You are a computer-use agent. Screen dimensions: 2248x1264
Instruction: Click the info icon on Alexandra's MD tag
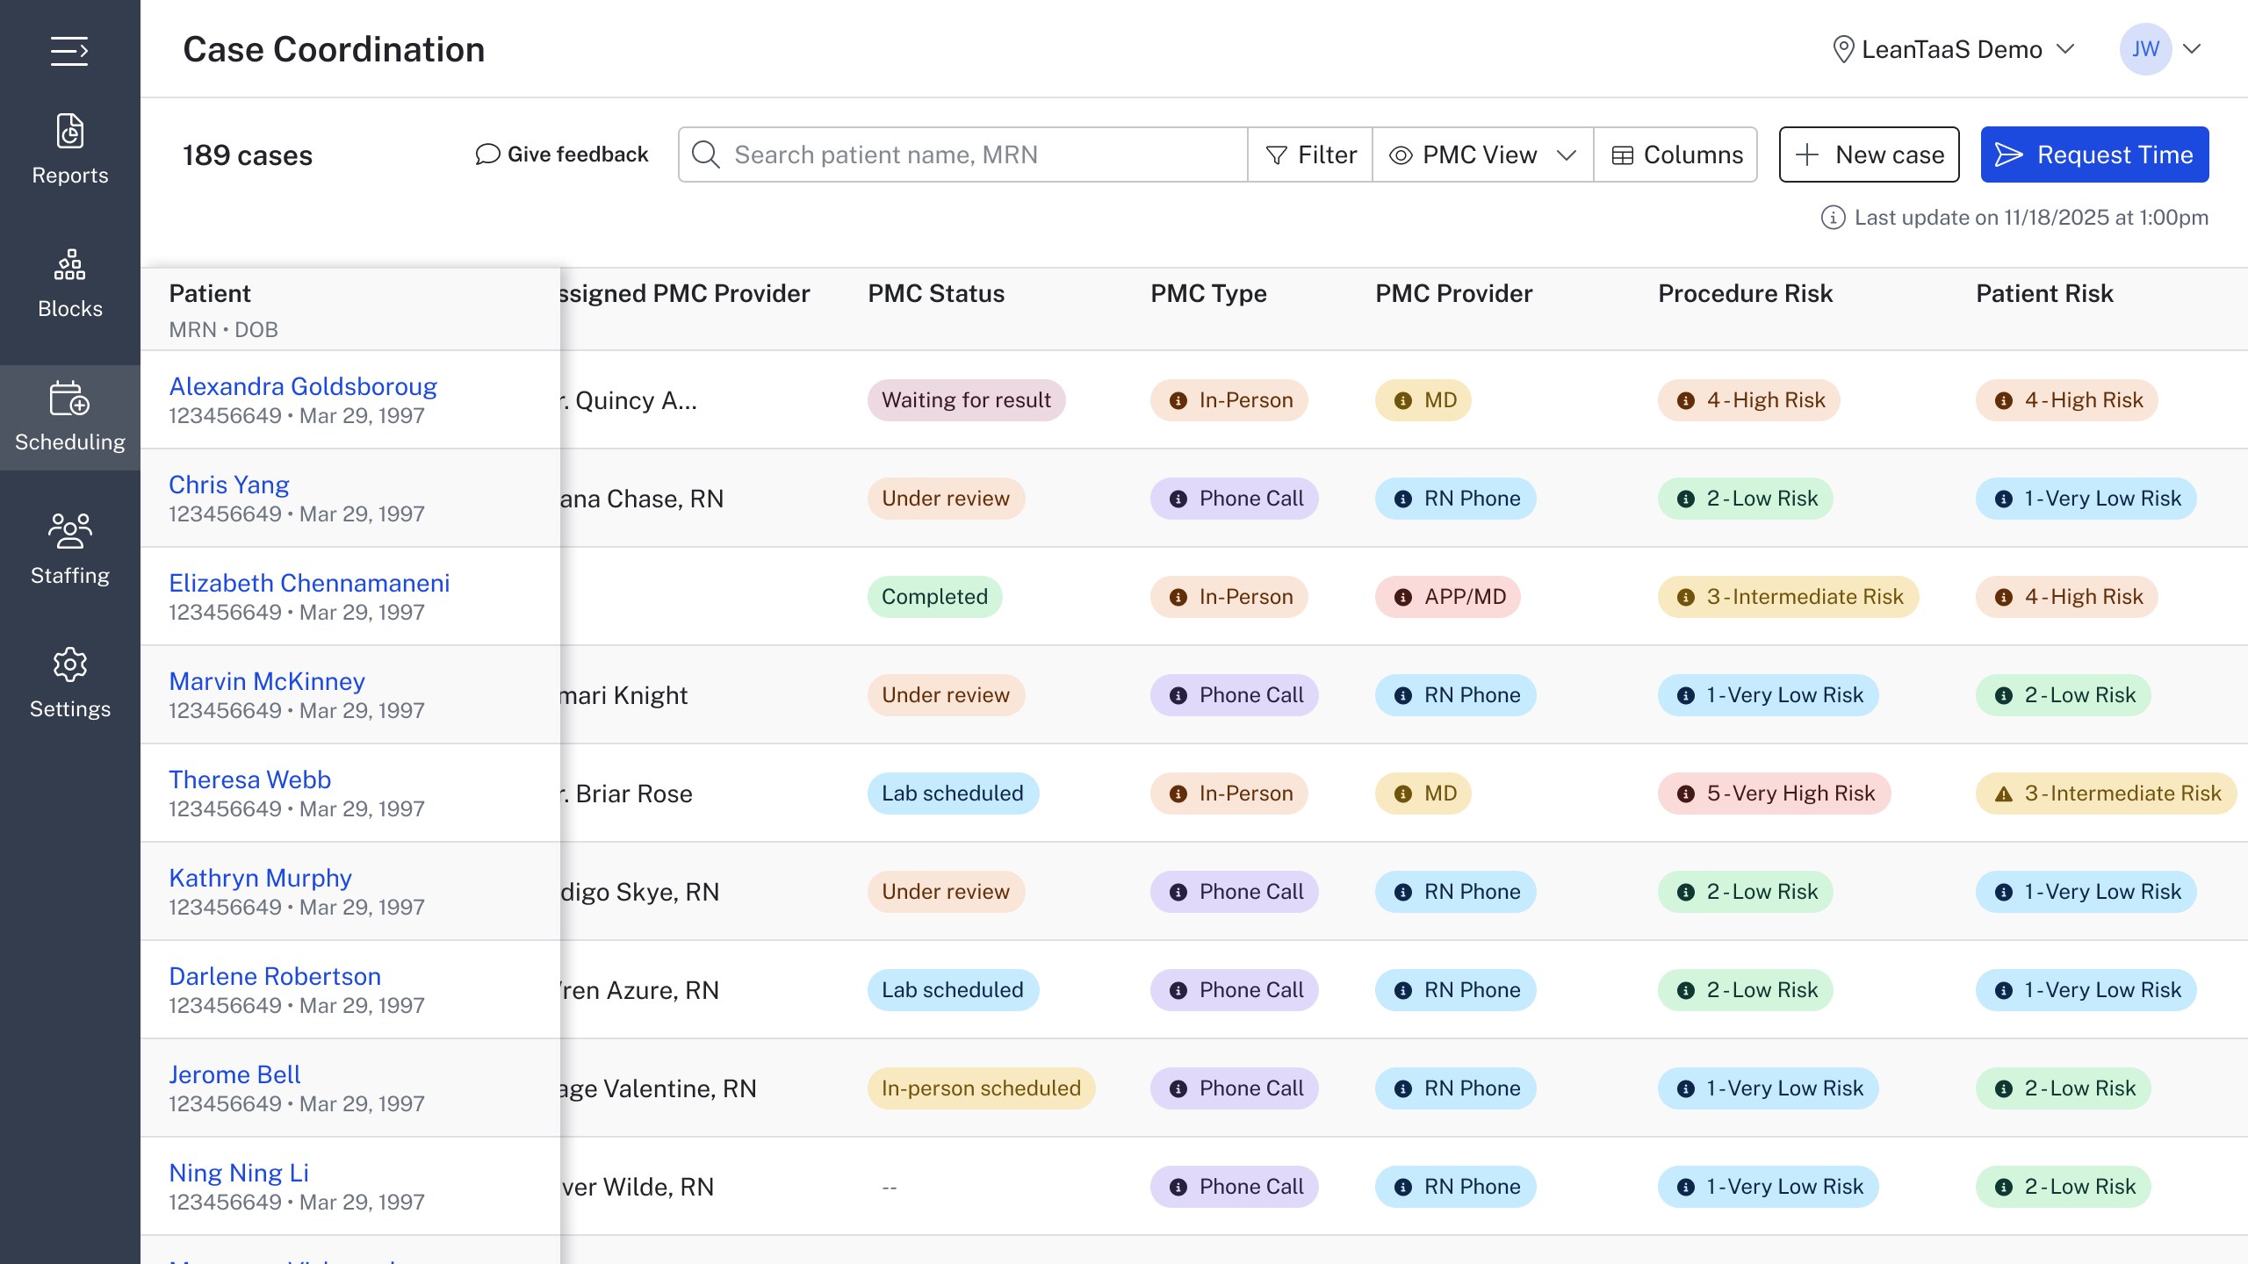1403,401
